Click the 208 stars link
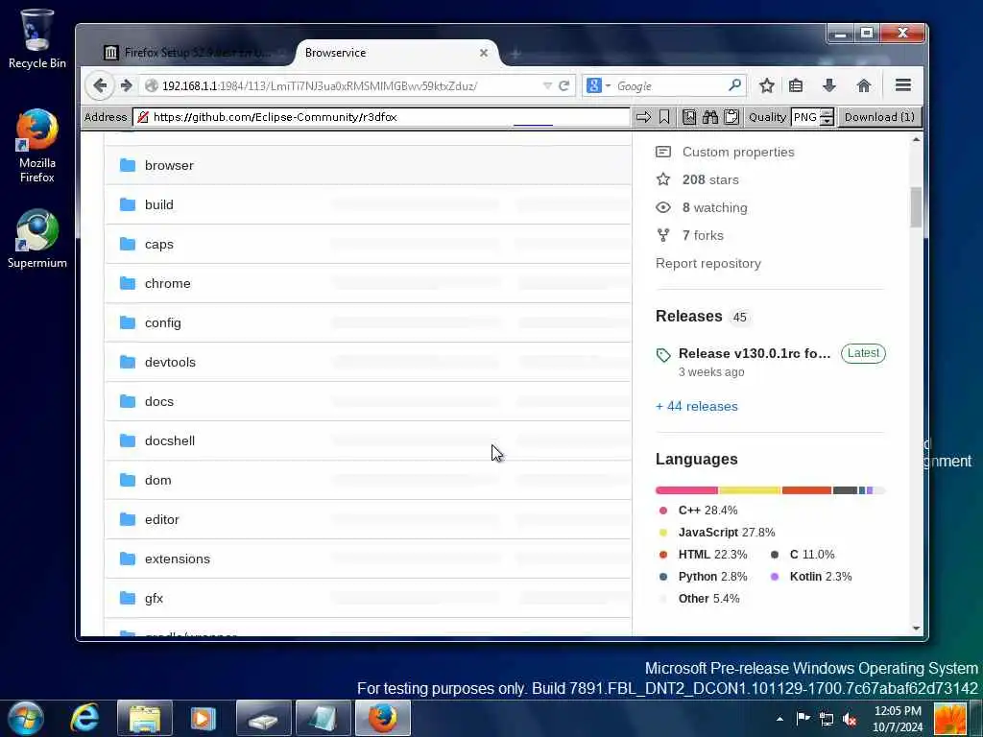Screen dimensions: 983x737 pyautogui.click(x=710, y=179)
